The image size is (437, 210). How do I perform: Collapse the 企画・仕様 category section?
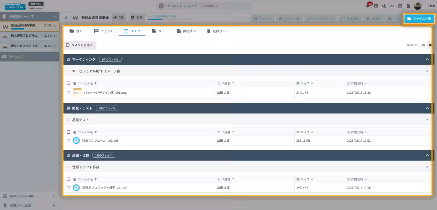(428, 155)
